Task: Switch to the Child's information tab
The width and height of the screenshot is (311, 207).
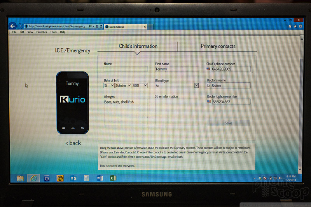Action: [138, 46]
